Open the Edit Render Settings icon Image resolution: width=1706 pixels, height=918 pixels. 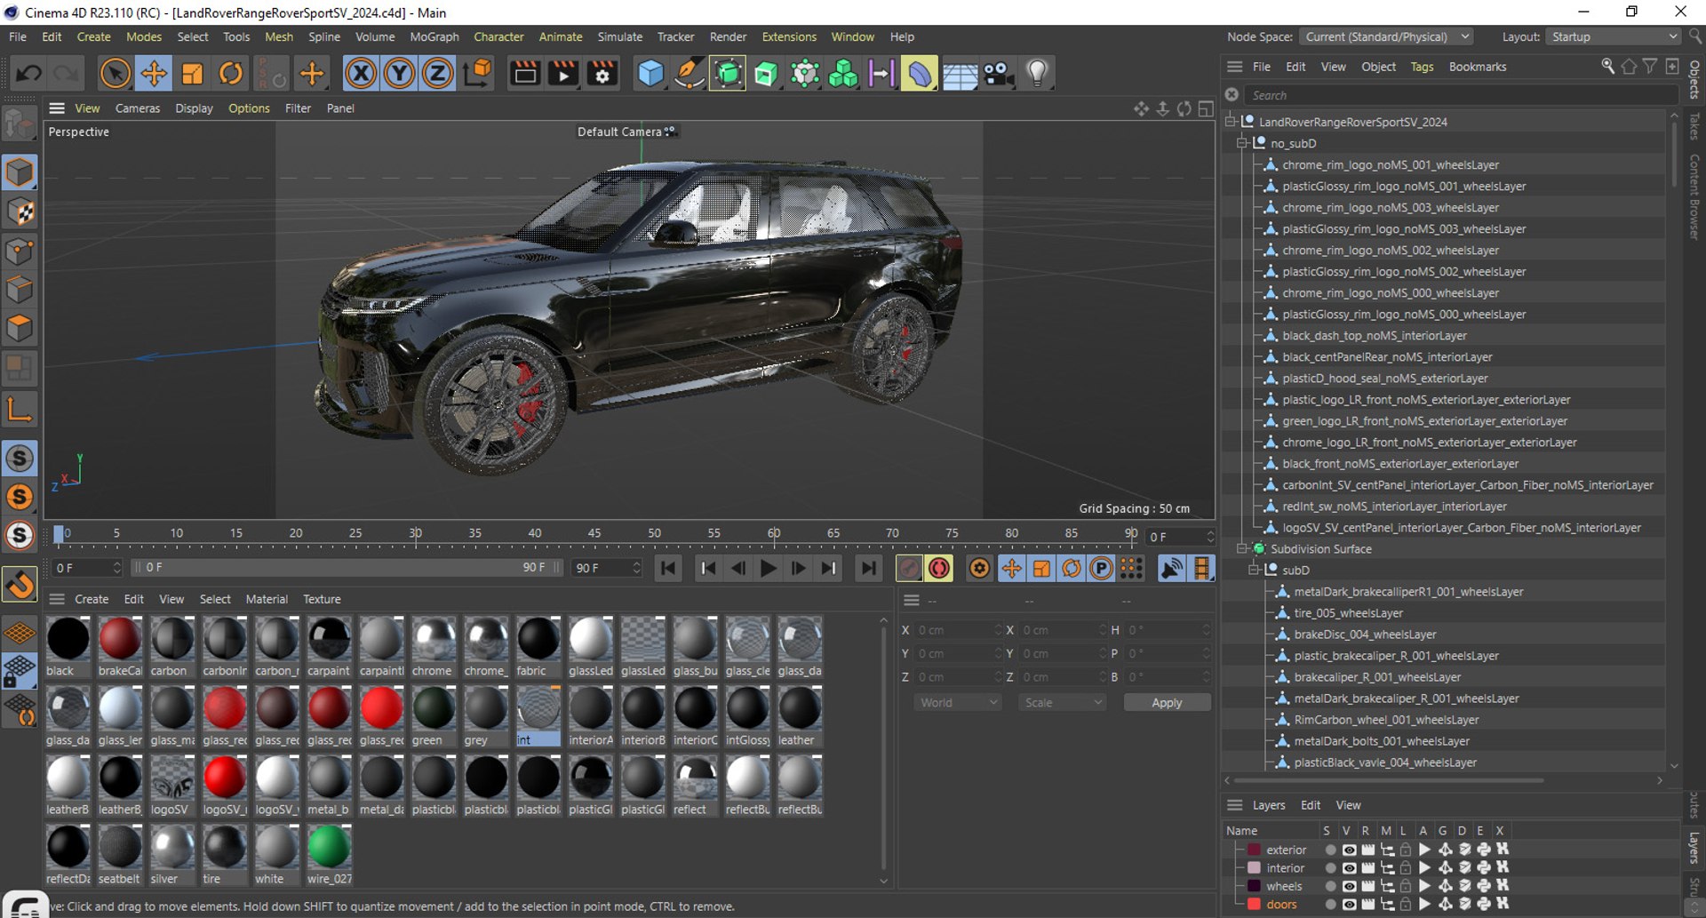pyautogui.click(x=602, y=74)
